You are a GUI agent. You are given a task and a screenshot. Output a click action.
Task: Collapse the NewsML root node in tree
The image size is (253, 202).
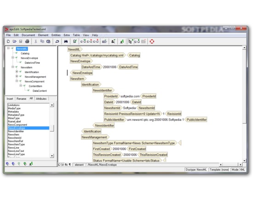tap(8, 48)
